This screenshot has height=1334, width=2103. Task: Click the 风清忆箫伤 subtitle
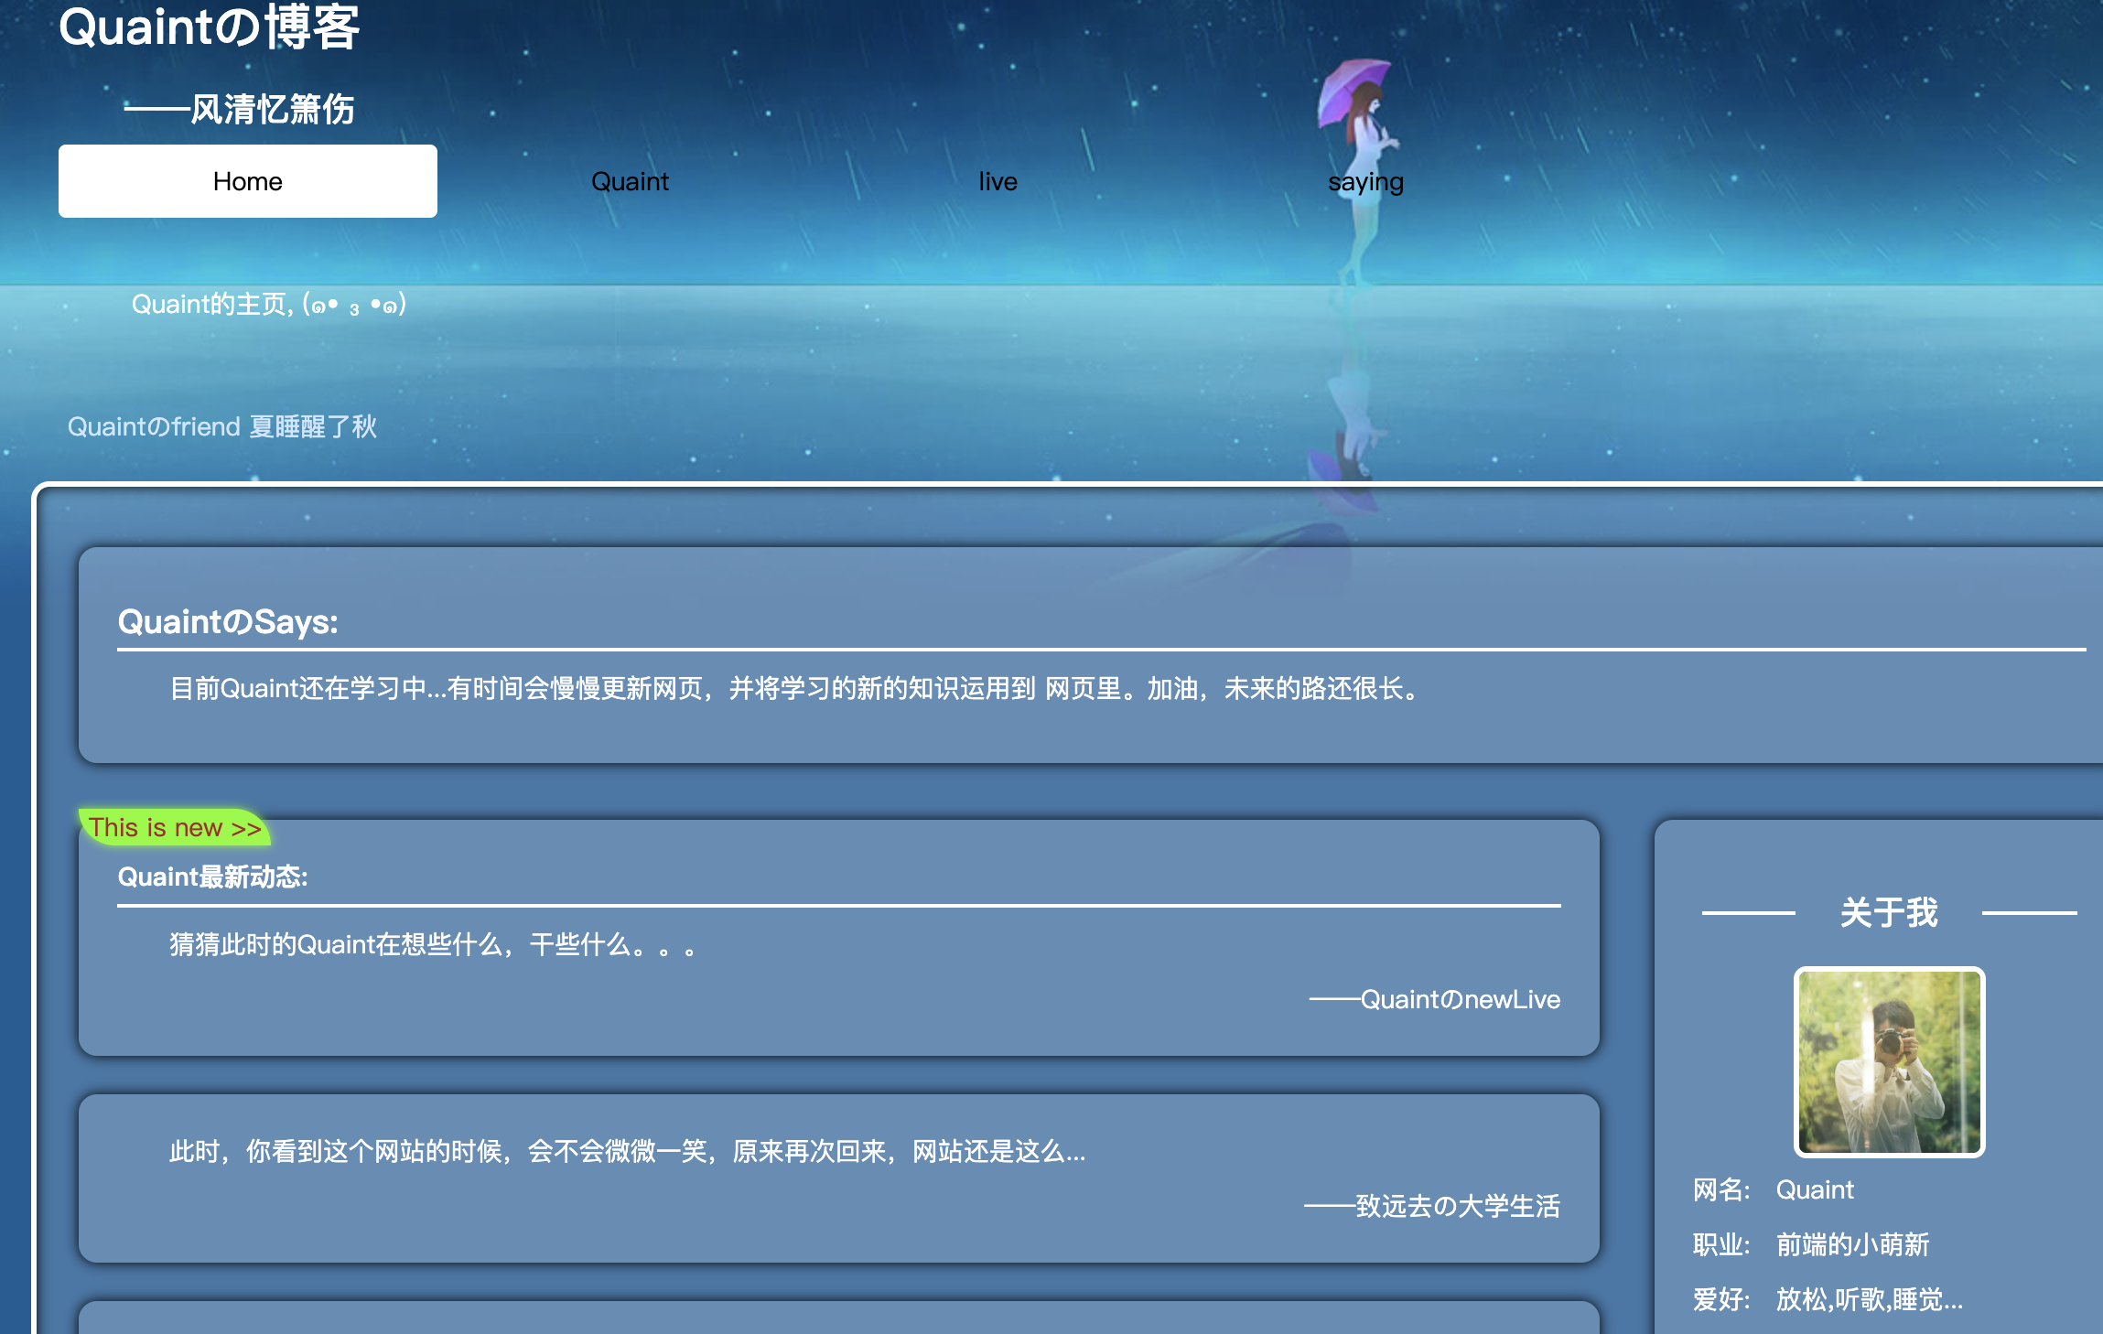240,109
